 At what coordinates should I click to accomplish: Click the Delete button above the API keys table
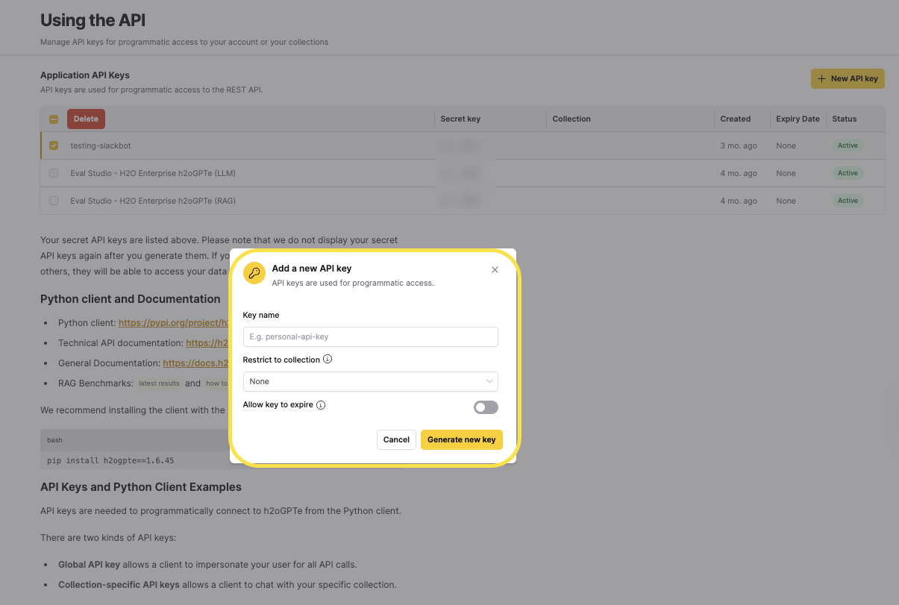[x=86, y=119]
